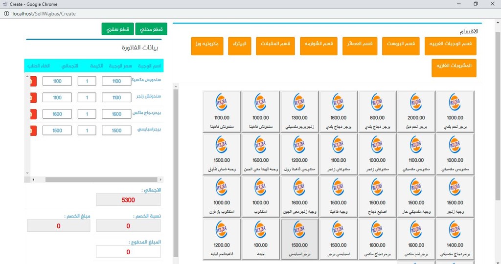Click the اسم الوجبة column header
This screenshot has width=501, height=264.
point(150,66)
